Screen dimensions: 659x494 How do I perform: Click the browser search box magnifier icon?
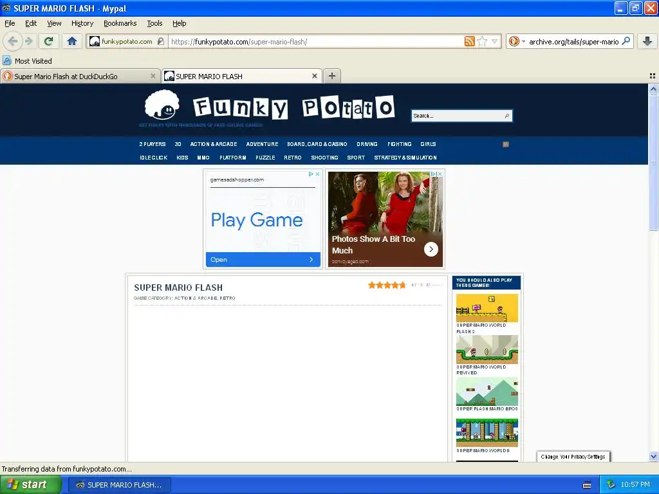pos(626,41)
